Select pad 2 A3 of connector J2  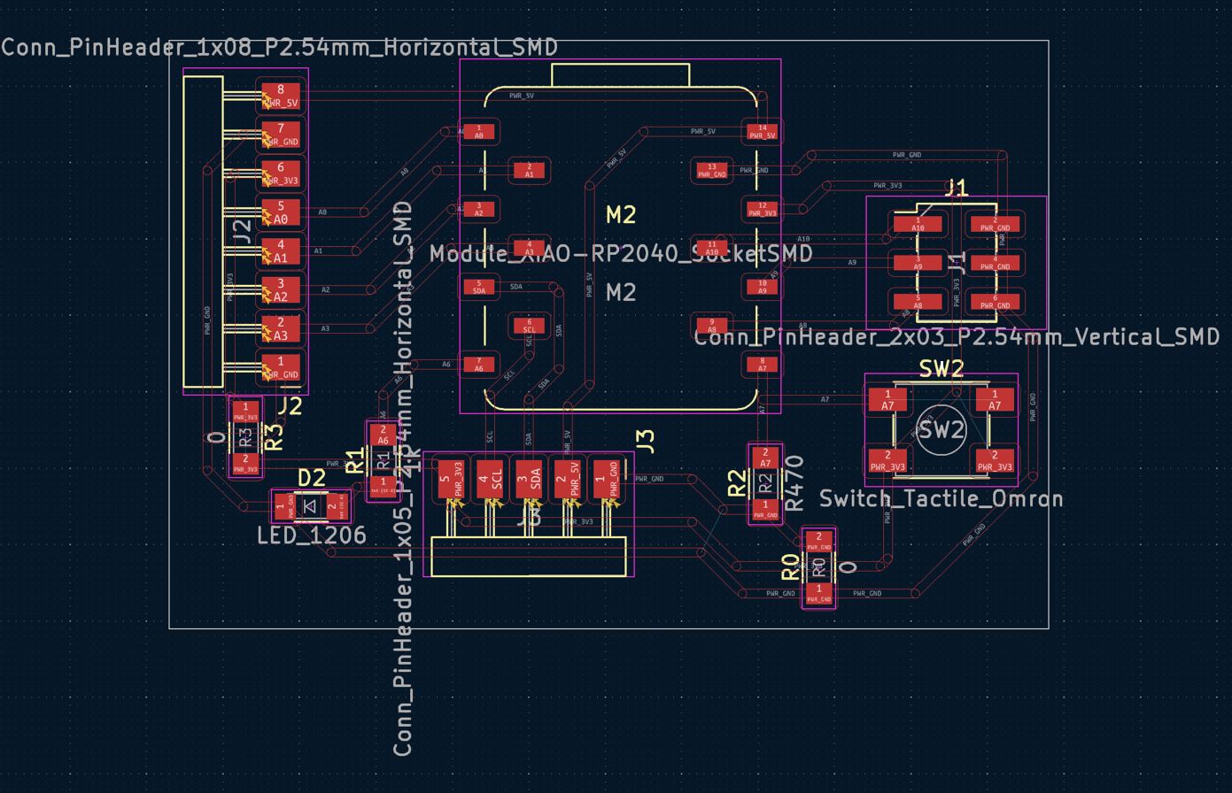(x=281, y=328)
